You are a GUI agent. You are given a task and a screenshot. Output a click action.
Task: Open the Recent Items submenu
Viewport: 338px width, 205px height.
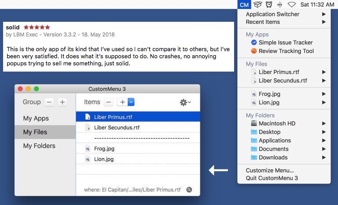pyautogui.click(x=284, y=22)
